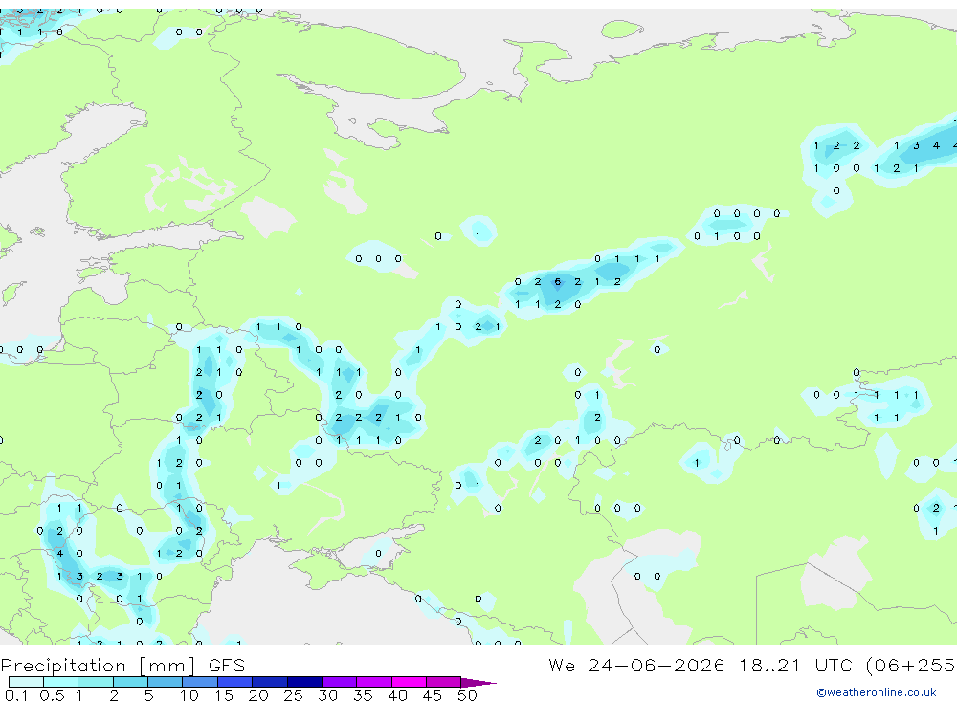Click the 20–25 mm dark blue legend swatch
Image resolution: width=957 pixels, height=701 pixels.
coord(270,682)
